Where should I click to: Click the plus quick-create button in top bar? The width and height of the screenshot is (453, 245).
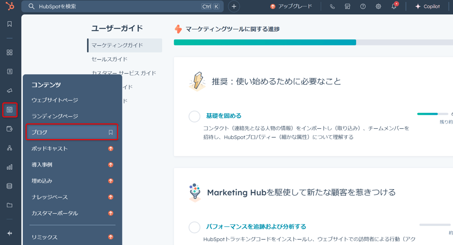[234, 6]
